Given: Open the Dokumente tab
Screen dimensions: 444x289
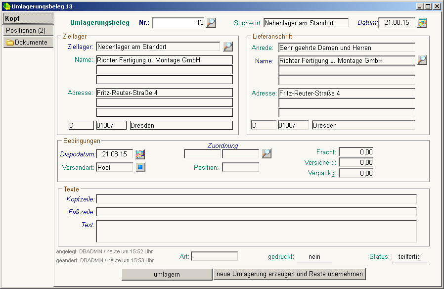Looking at the screenshot, I should pos(28,42).
